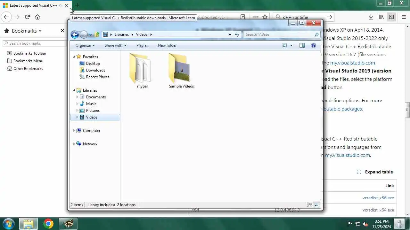Open Chrome from the taskbar
Viewport: 410px width, 230px height.
48,224
